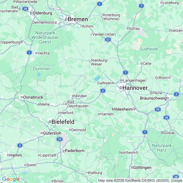Image resolution: width=183 pixels, height=183 pixels.
Task: Click the A27 shield near Verden
Action: click(x=108, y=40)
